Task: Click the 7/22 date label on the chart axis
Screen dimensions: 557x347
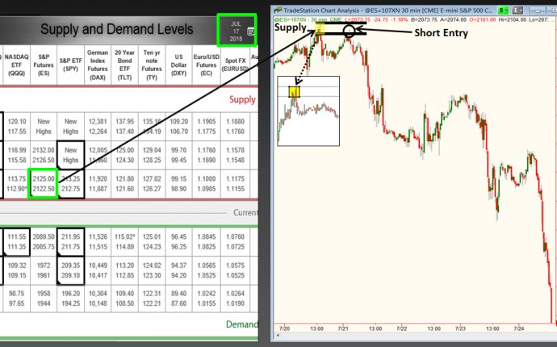Action: (x=402, y=328)
